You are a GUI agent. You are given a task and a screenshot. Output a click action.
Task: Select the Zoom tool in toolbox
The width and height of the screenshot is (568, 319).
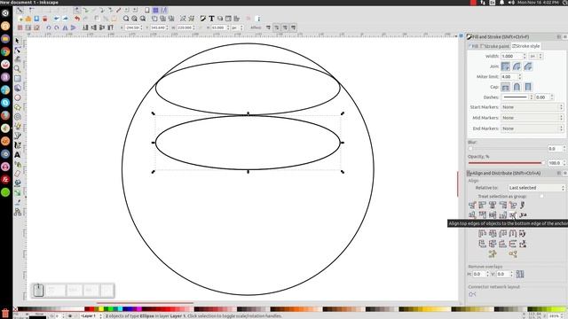pos(18,69)
